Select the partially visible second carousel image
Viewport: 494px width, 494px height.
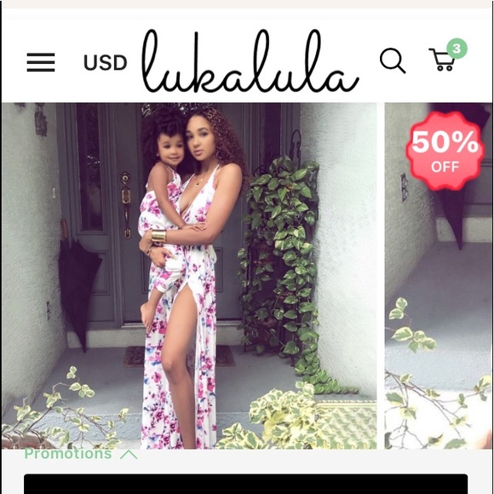tap(439, 276)
